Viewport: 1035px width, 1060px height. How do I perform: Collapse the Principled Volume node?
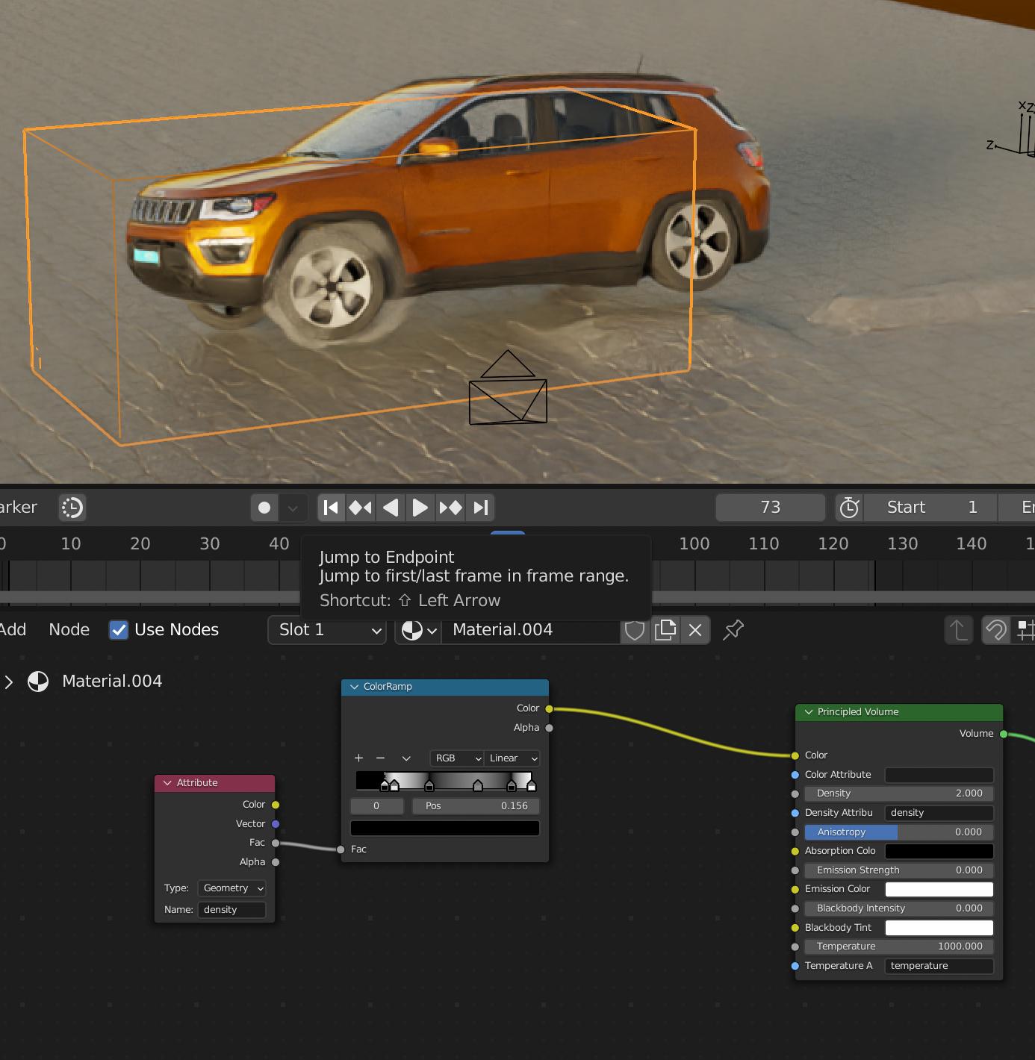click(809, 712)
